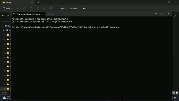Viewport: 179px width, 101px height.
Task: Maximize the terminal window
Action: (162, 14)
